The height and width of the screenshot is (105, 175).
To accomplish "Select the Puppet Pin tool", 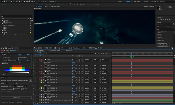I will (35, 1).
